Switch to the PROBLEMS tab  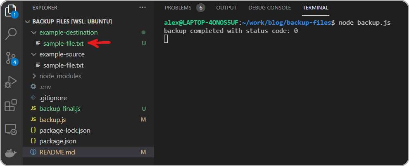coord(178,8)
